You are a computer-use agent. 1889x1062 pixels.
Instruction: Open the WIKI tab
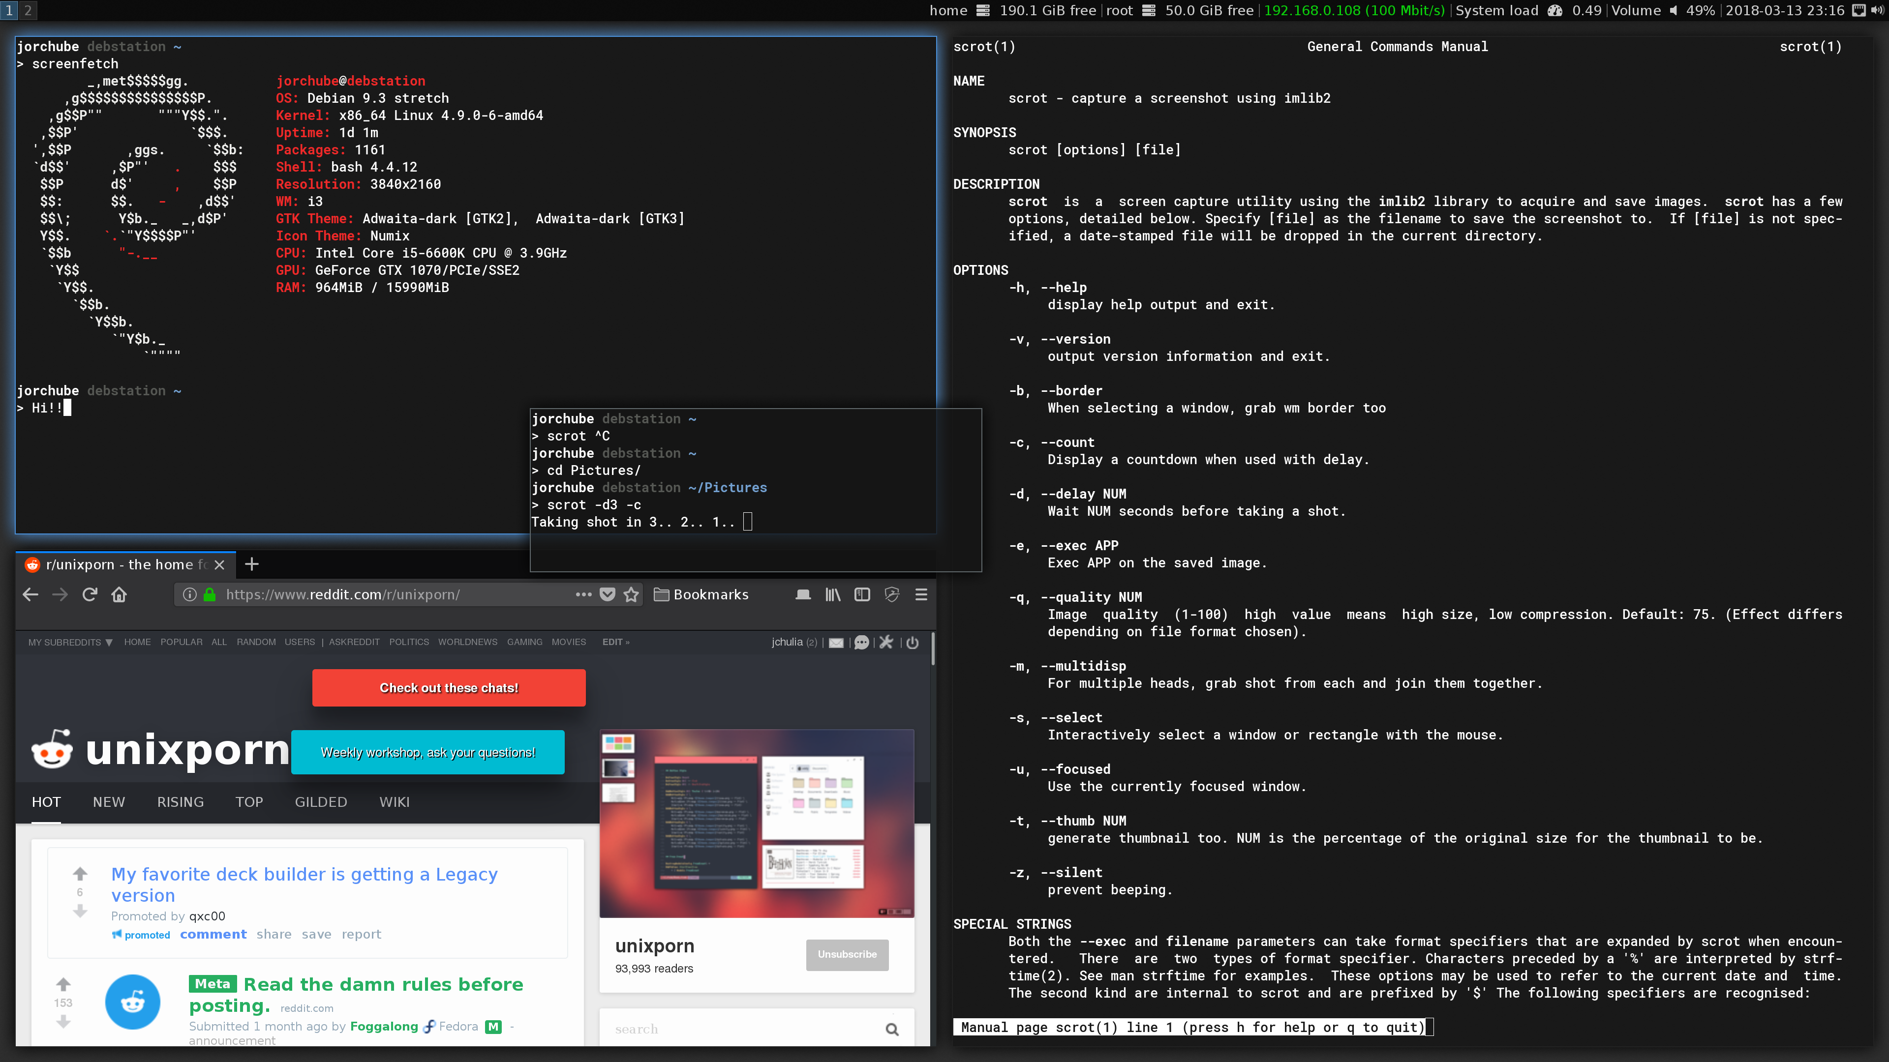click(394, 802)
